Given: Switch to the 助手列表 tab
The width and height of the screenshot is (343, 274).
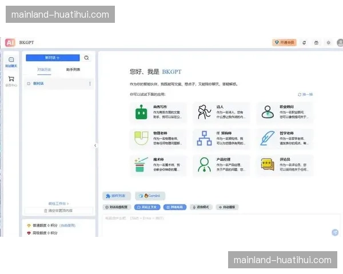Looking at the screenshot, I should point(73,70).
